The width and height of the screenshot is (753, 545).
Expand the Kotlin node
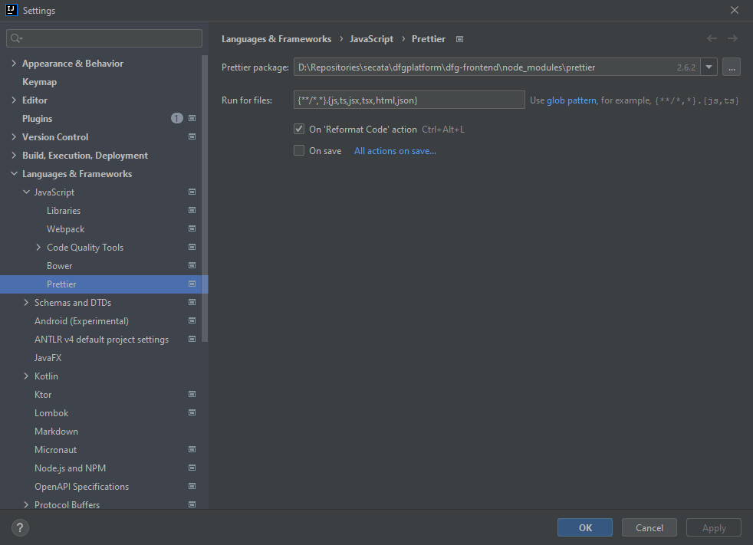26,376
